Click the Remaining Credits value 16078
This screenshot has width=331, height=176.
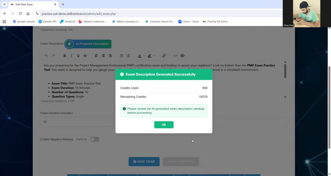tap(203, 97)
